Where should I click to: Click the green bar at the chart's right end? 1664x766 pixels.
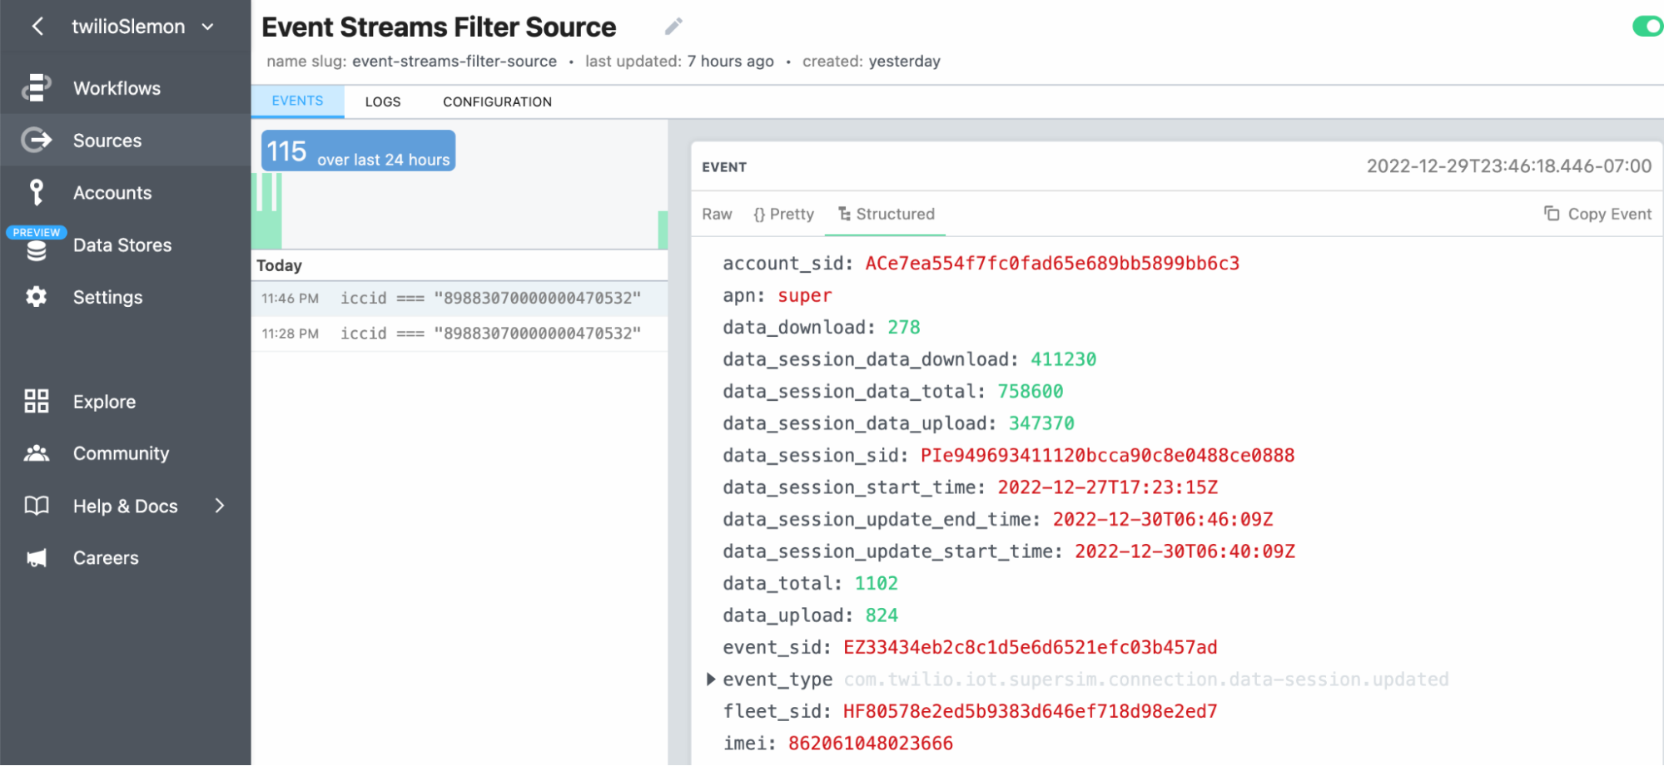click(663, 230)
